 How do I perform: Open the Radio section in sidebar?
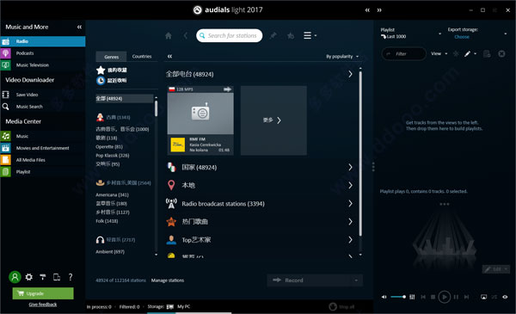[x=43, y=41]
